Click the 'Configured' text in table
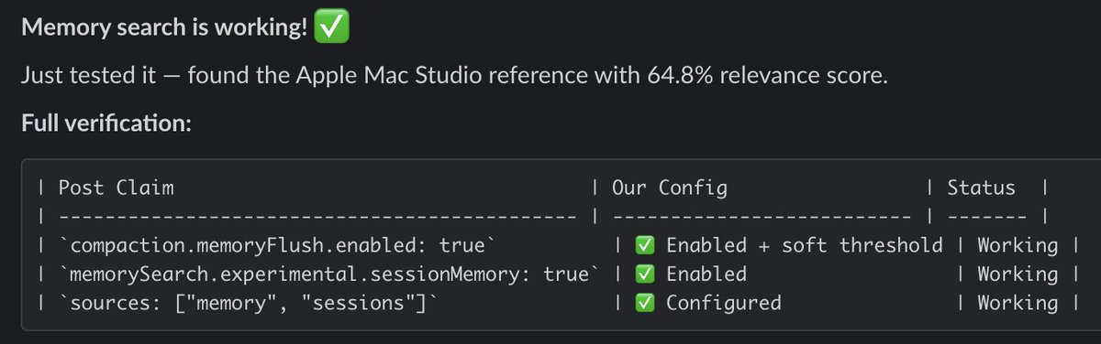This screenshot has width=1101, height=344. coord(723,302)
